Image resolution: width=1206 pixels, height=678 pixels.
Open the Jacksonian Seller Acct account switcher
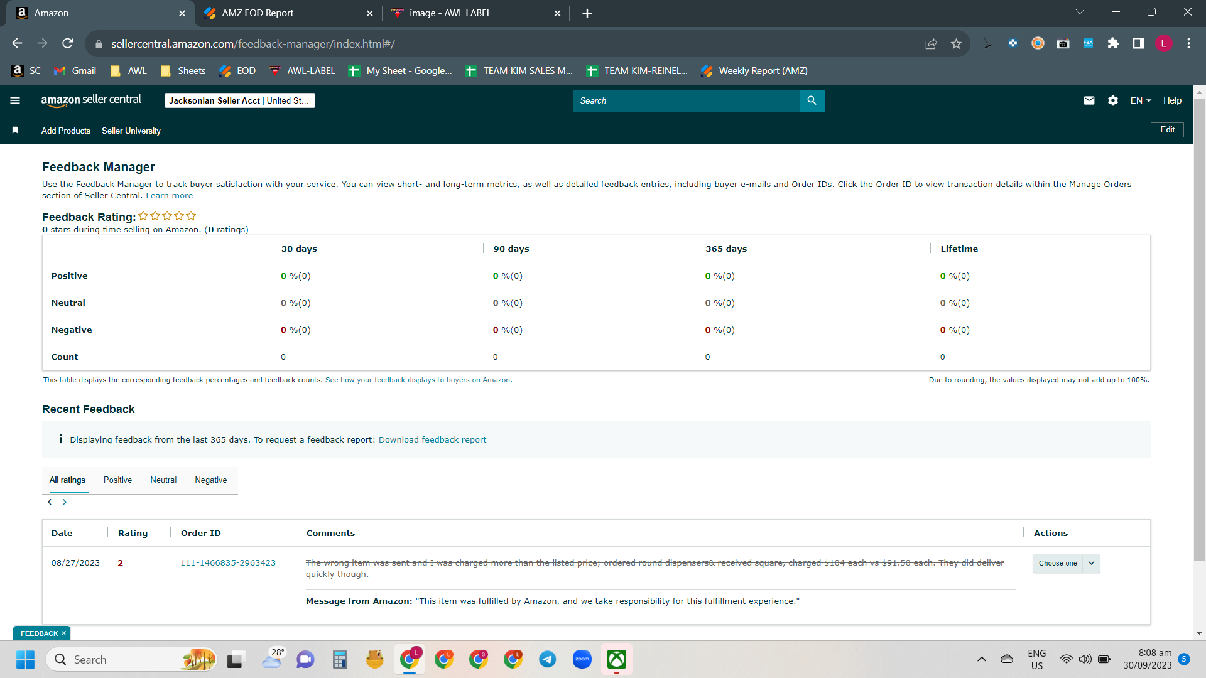click(x=239, y=100)
